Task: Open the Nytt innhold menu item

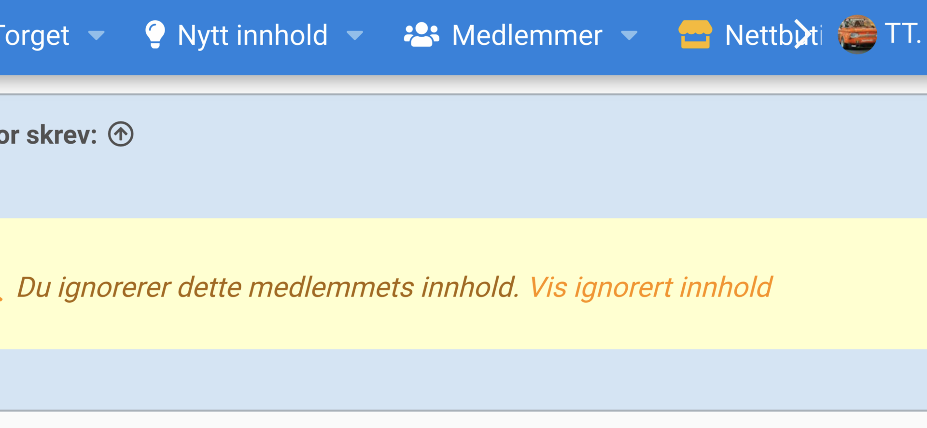Action: tap(253, 36)
